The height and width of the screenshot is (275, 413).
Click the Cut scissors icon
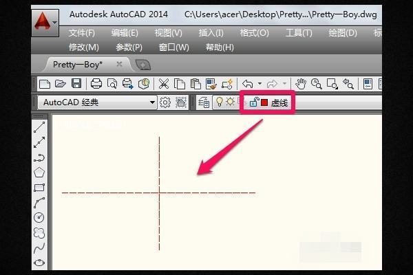tap(164, 84)
